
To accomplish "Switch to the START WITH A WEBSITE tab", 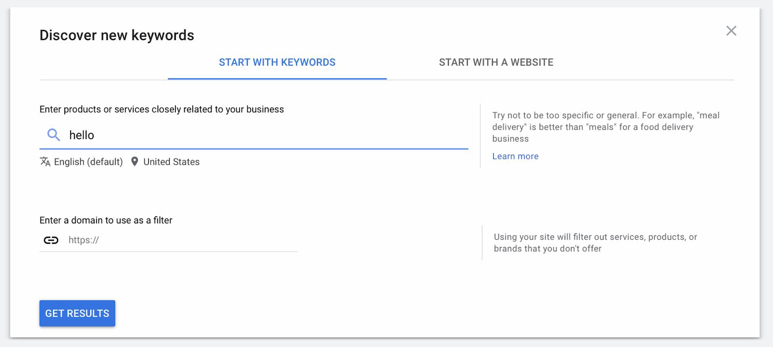I will (496, 62).
